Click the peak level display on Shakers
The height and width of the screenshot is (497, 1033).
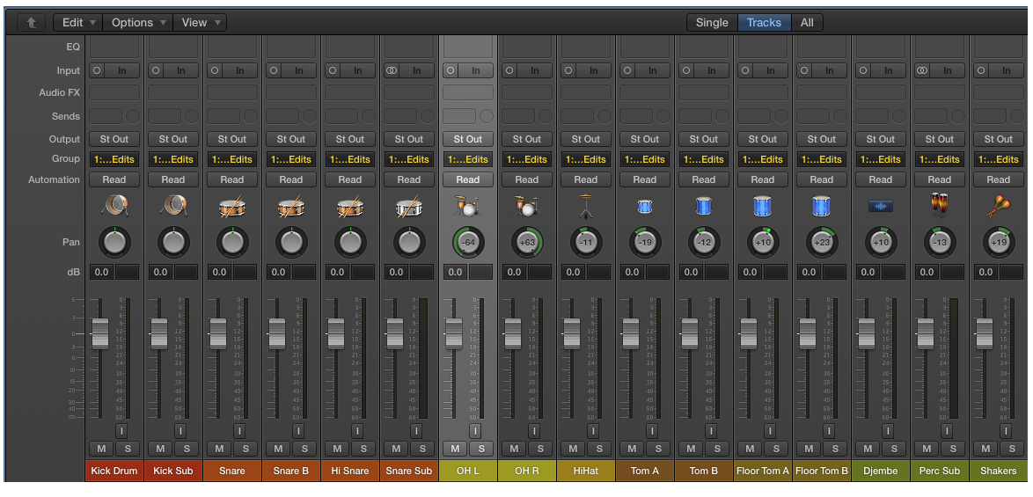tap(1011, 272)
